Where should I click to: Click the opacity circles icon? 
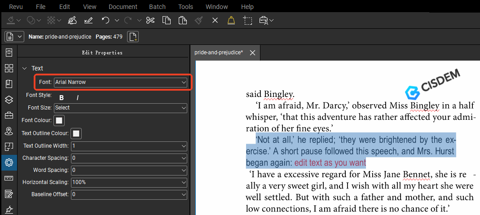[x=31, y=21]
